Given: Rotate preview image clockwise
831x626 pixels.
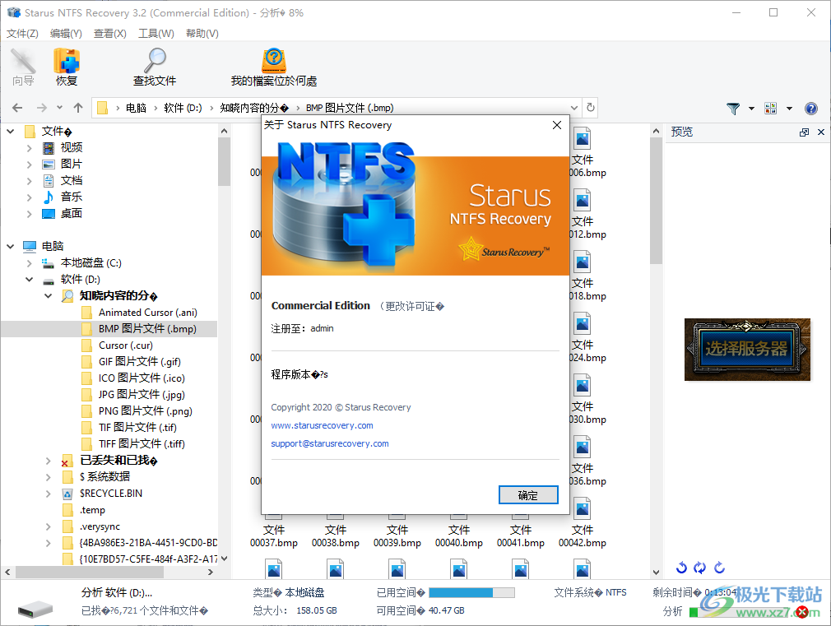Looking at the screenshot, I should click(719, 568).
